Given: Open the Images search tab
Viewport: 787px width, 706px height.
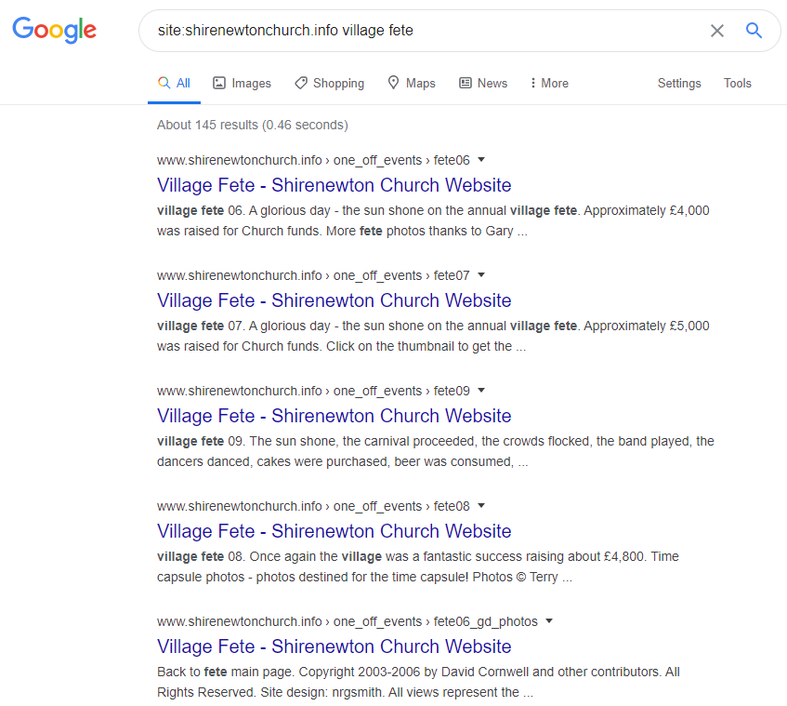Looking at the screenshot, I should click(x=242, y=84).
